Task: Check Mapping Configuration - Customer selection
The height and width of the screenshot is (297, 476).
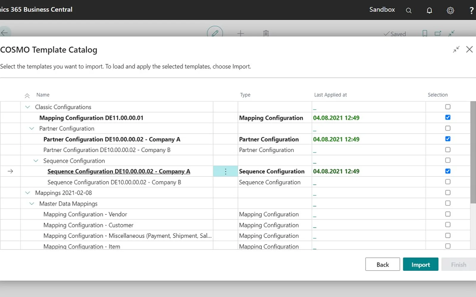Action: coord(448,225)
